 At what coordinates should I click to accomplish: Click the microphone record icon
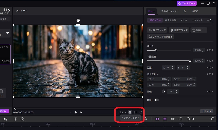coord(146,119)
